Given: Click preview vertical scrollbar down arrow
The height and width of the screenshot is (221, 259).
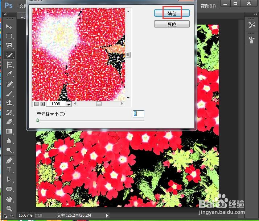Looking at the screenshot, I should (128, 98).
